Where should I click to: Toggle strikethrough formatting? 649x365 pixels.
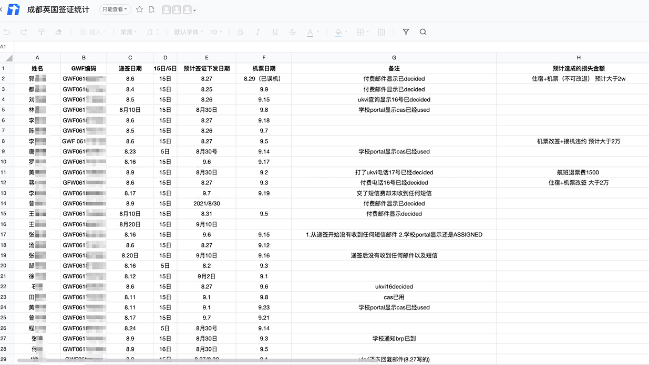pyautogui.click(x=293, y=32)
